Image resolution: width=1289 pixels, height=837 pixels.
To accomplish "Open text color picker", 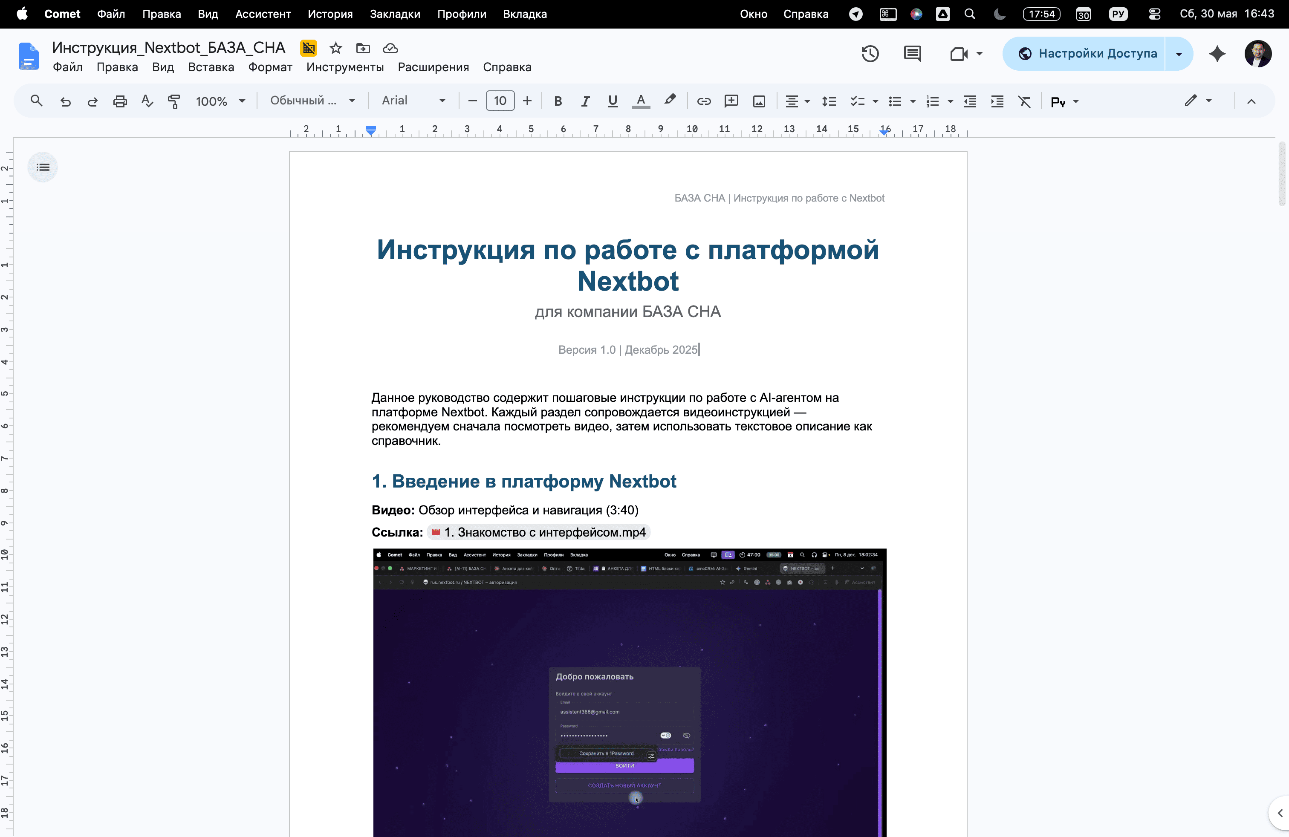I will [x=641, y=101].
